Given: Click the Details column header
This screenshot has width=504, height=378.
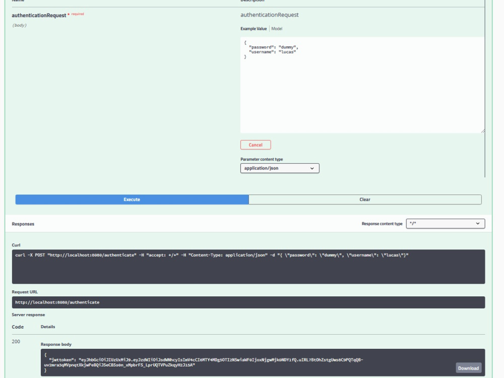Looking at the screenshot, I should click(x=48, y=327).
